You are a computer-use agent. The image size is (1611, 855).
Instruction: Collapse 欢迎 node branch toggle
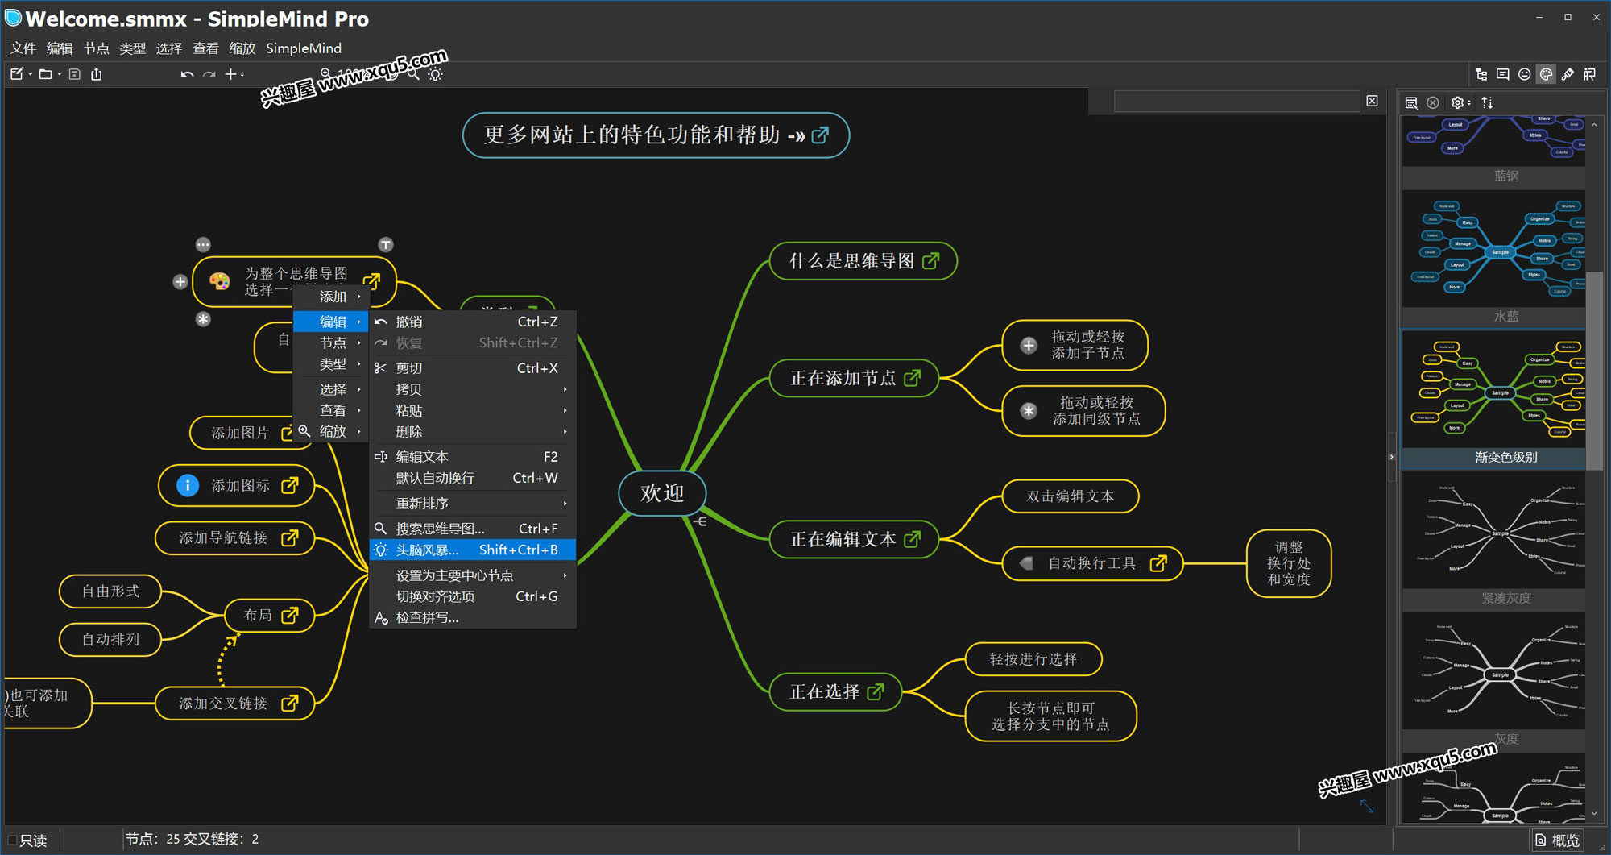pyautogui.click(x=701, y=521)
